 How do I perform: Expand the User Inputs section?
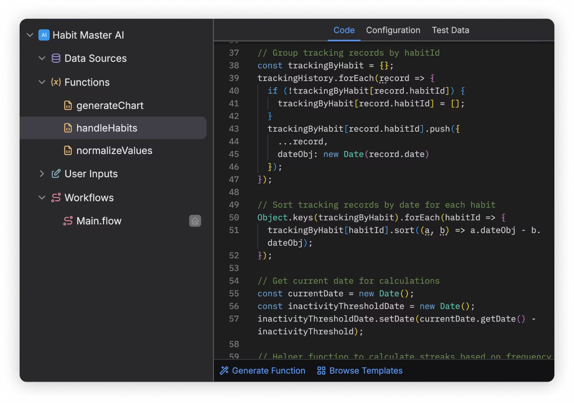click(x=41, y=174)
